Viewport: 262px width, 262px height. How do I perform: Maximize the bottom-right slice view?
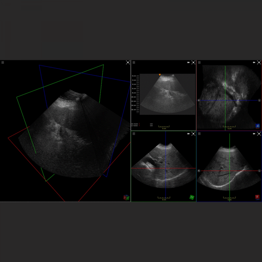[x=259, y=134]
